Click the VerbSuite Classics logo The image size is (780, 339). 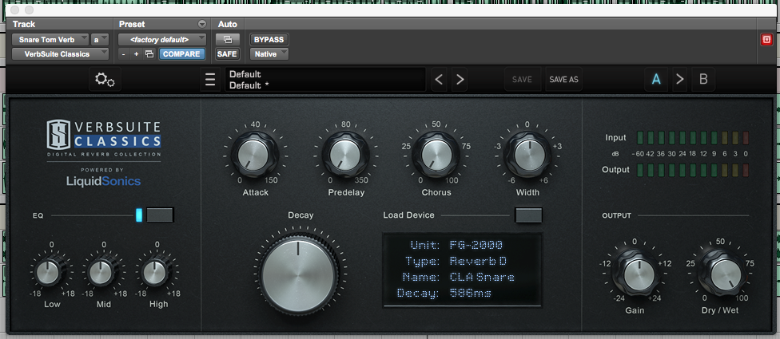pyautogui.click(x=104, y=137)
